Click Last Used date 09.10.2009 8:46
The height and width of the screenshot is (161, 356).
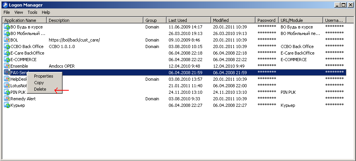(184, 40)
